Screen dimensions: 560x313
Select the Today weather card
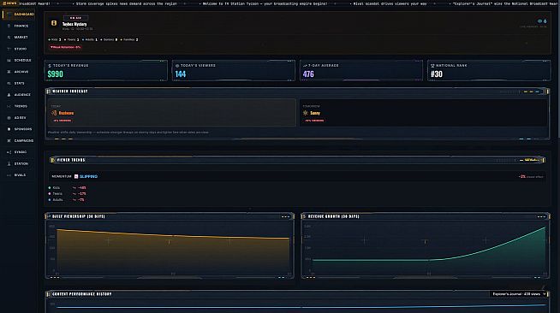[x=172, y=113]
